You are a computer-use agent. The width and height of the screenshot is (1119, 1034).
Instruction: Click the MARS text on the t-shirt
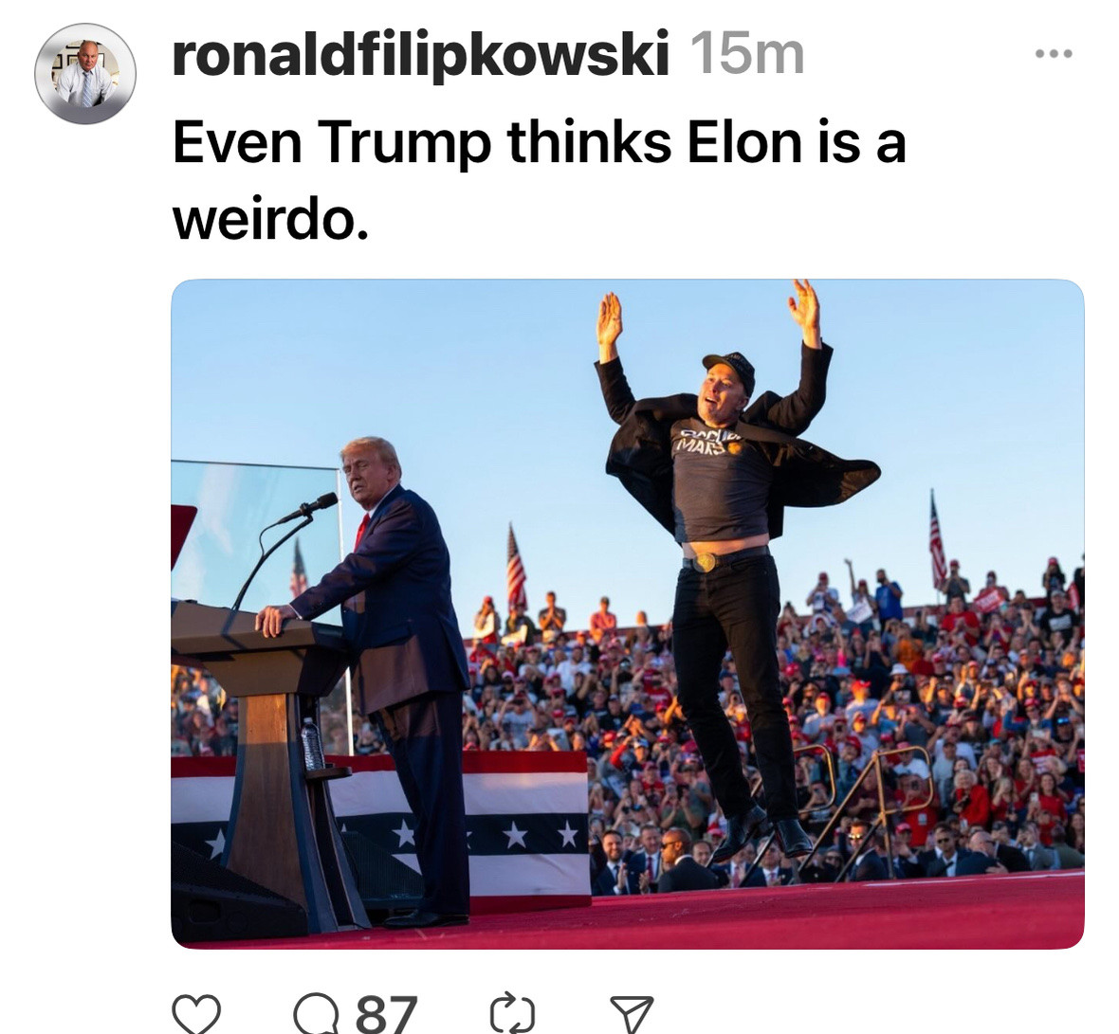(700, 447)
